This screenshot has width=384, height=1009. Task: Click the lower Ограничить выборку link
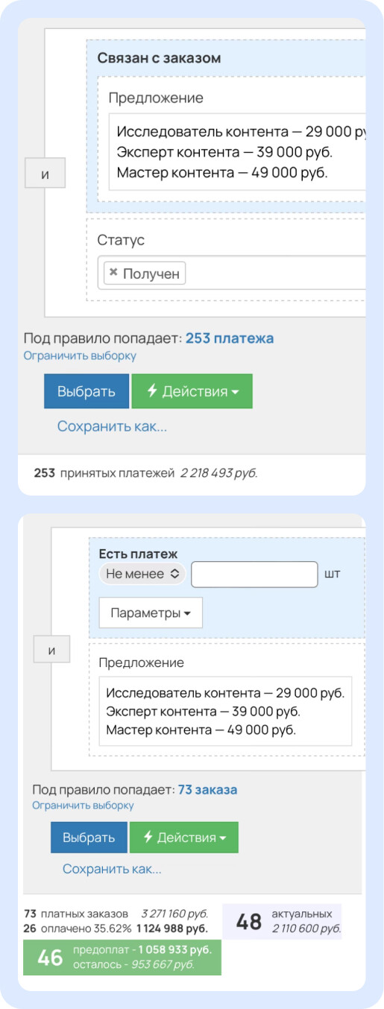coord(83,805)
